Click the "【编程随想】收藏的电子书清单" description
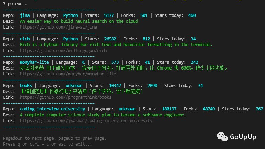The width and height of the screenshot is (265, 149). [81, 91]
